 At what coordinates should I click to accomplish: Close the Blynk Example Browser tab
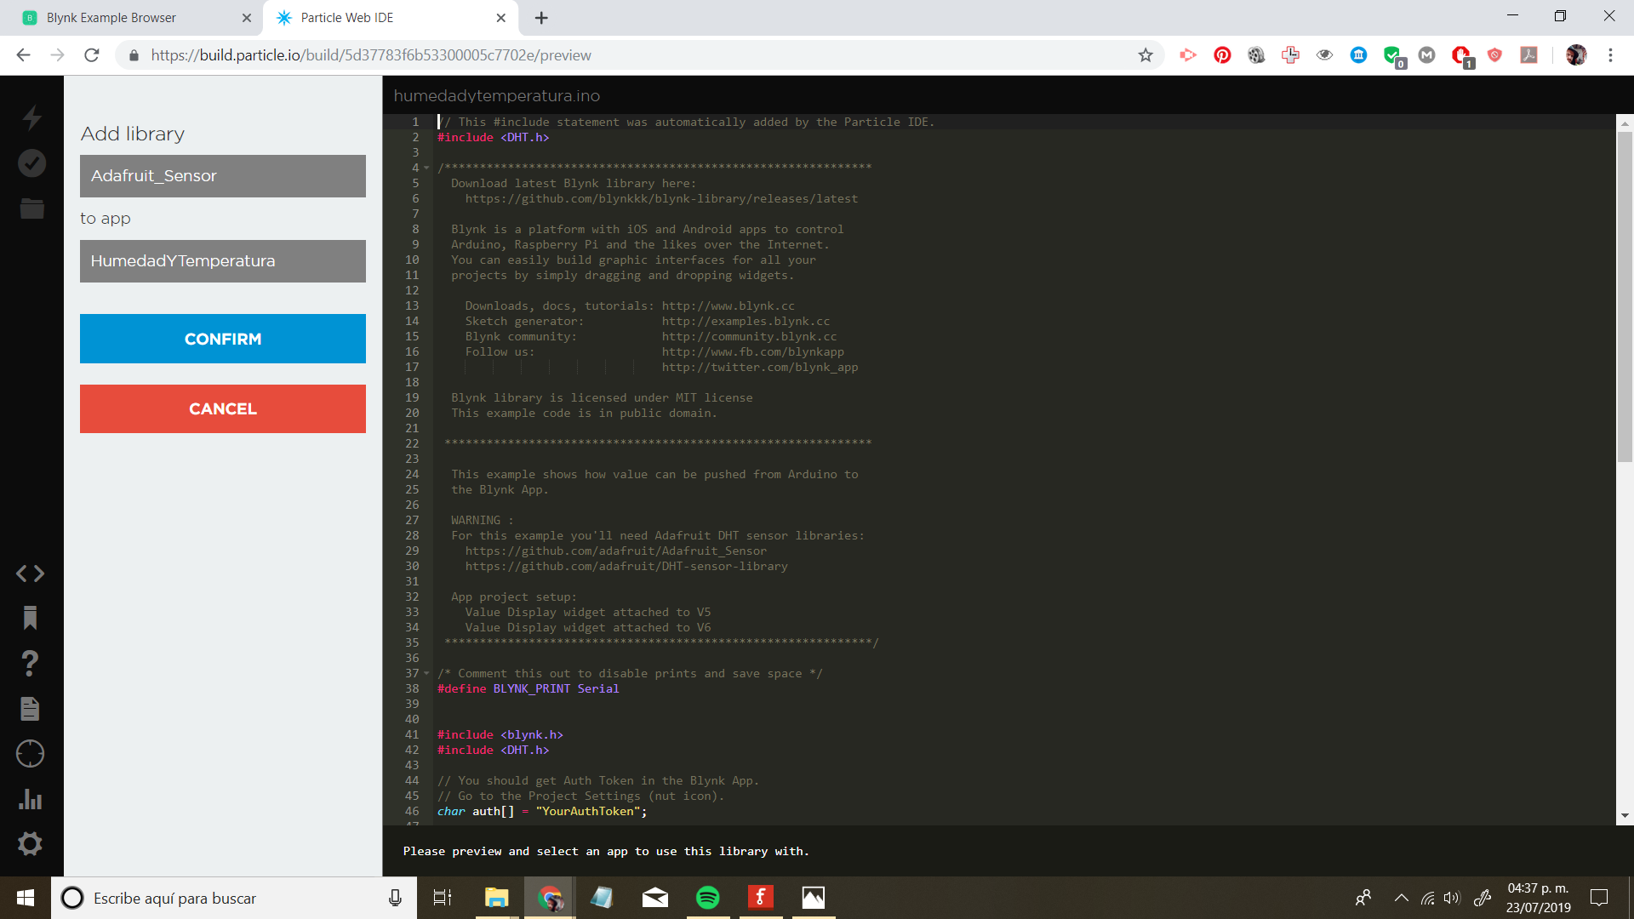247,18
